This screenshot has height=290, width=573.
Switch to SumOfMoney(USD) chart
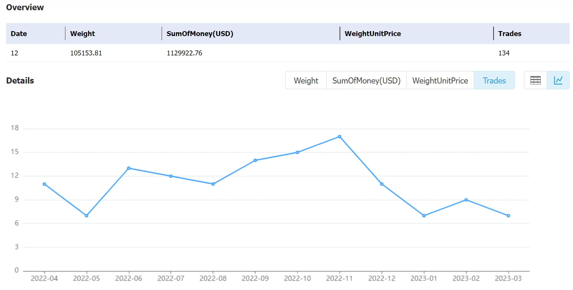367,80
